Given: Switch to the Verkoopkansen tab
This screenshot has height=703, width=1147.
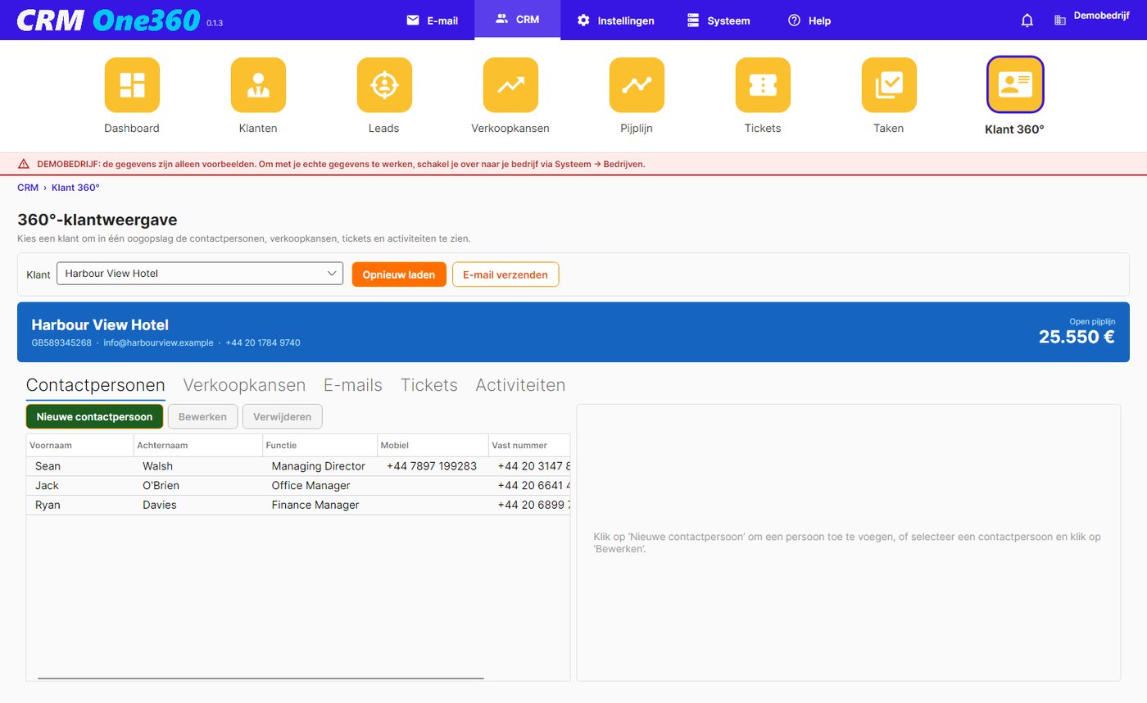Looking at the screenshot, I should tap(244, 385).
